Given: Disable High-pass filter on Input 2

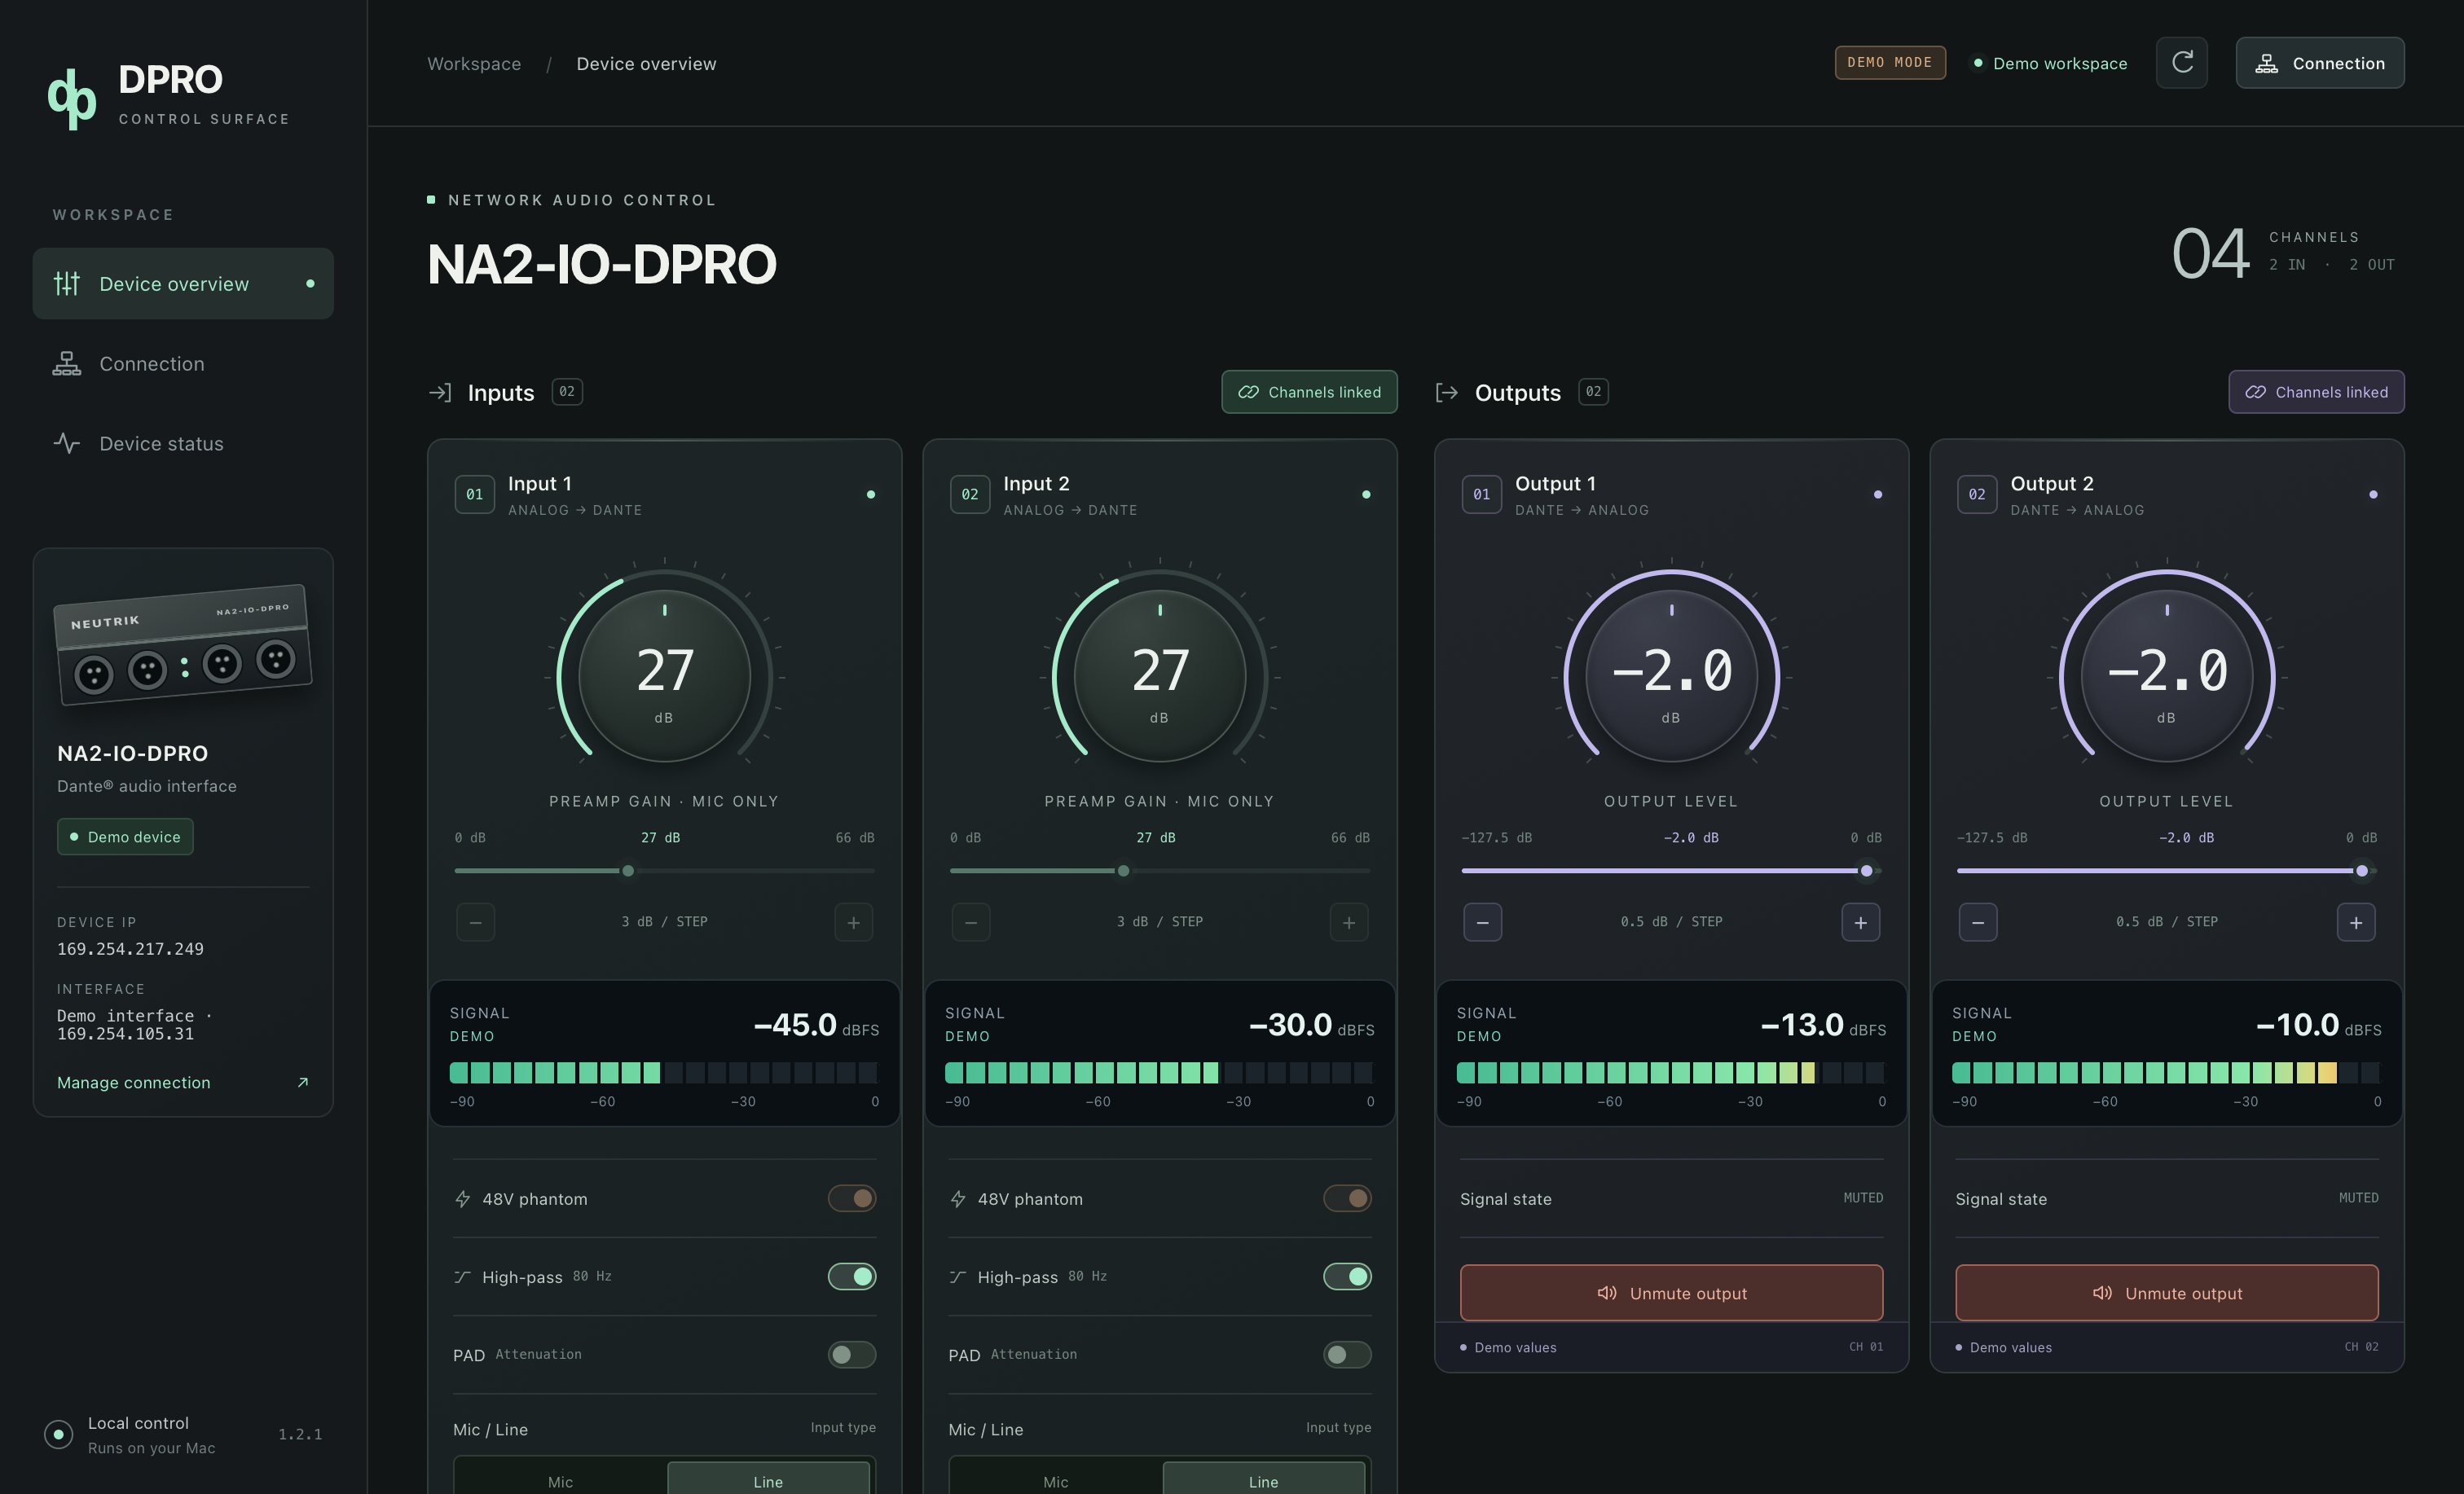Looking at the screenshot, I should point(1347,1276).
